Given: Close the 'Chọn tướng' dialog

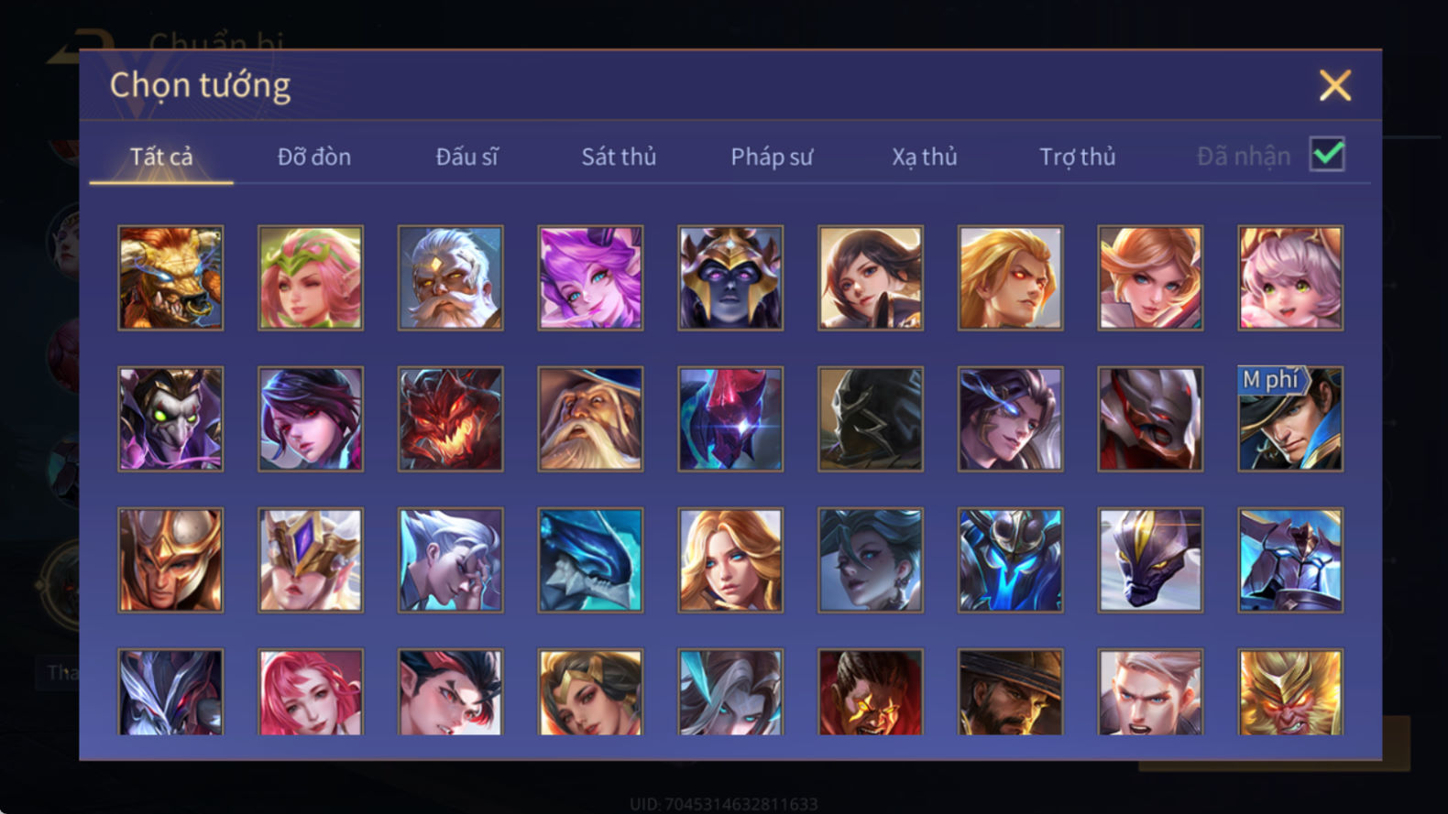Looking at the screenshot, I should pos(1334,85).
